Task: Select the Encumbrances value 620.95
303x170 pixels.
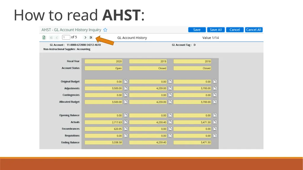Action: pyautogui.click(x=104, y=129)
